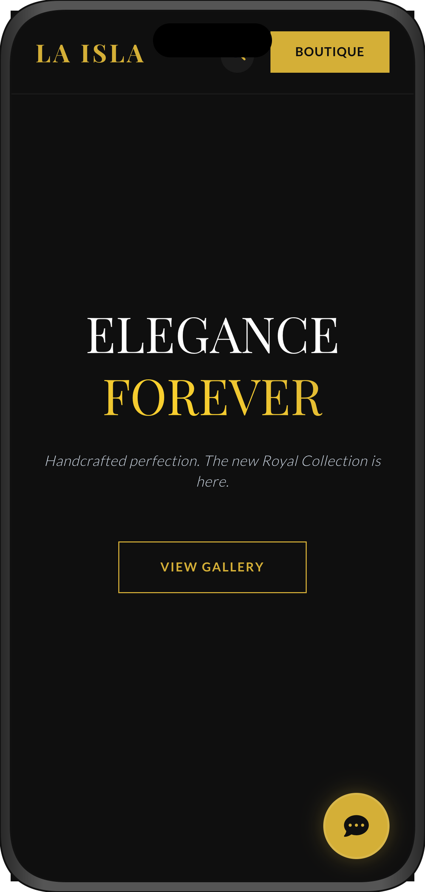Start a live chat via the gold circle
Viewport: 425px width, 892px height.
pyautogui.click(x=356, y=826)
